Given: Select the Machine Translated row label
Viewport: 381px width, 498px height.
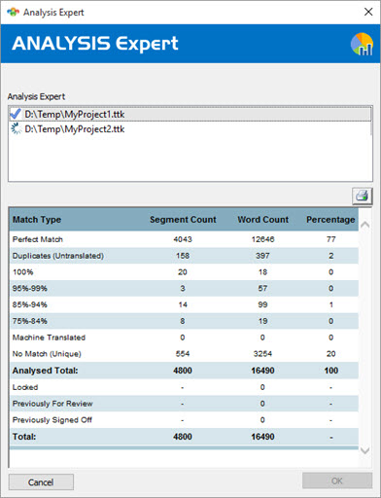Looking at the screenshot, I should [x=49, y=338].
